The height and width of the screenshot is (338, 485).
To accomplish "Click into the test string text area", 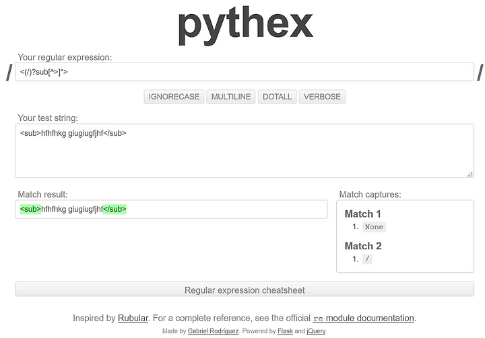I will 245,151.
